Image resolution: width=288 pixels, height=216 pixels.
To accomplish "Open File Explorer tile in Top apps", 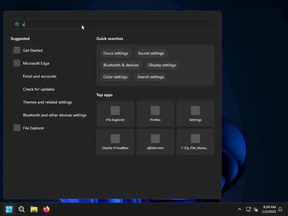I will coord(115,114).
